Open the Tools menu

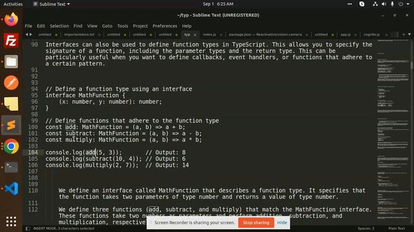122,26
